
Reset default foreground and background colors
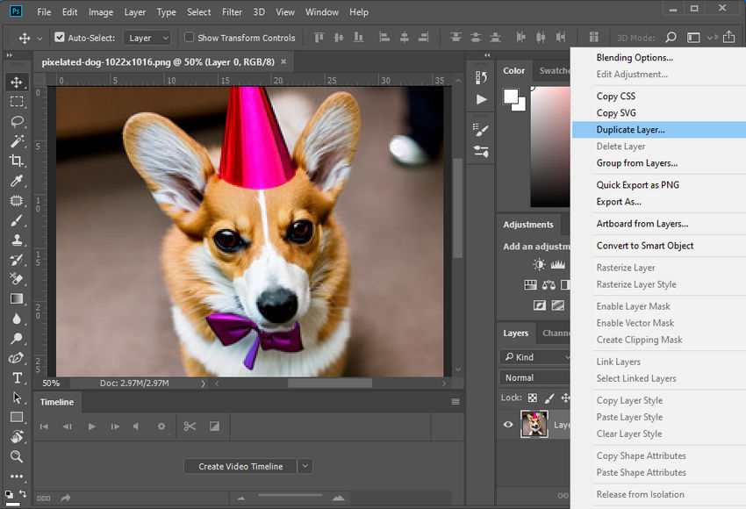coord(9,494)
